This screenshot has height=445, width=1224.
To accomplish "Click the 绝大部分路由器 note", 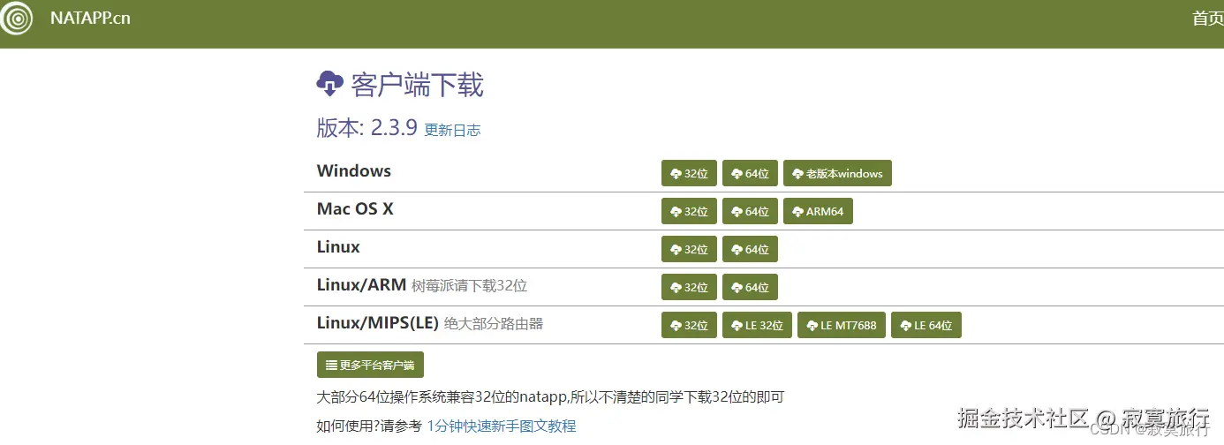I will tap(494, 324).
